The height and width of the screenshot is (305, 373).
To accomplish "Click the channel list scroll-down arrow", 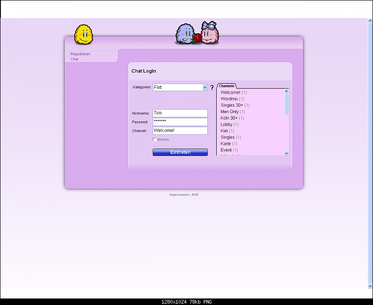I will coord(286,153).
